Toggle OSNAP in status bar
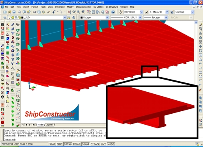 [x=86, y=144]
